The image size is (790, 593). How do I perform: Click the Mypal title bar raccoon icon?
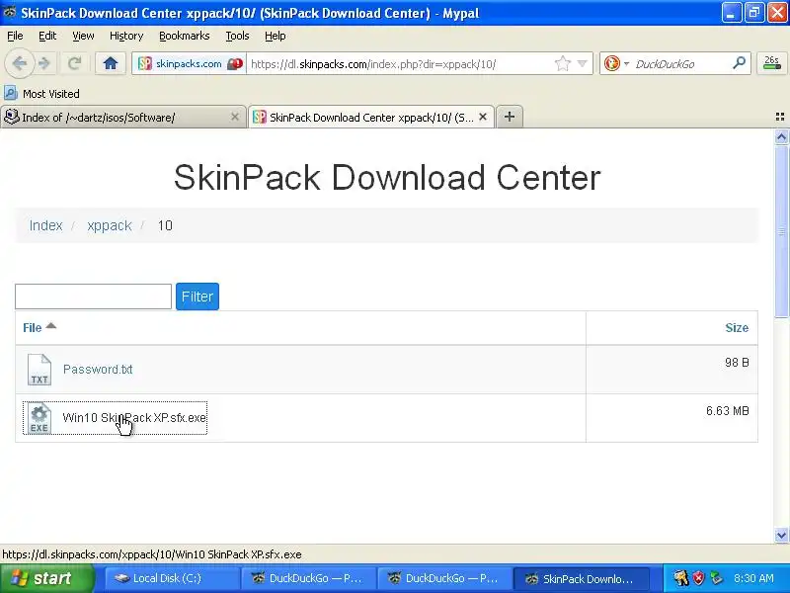(x=9, y=12)
